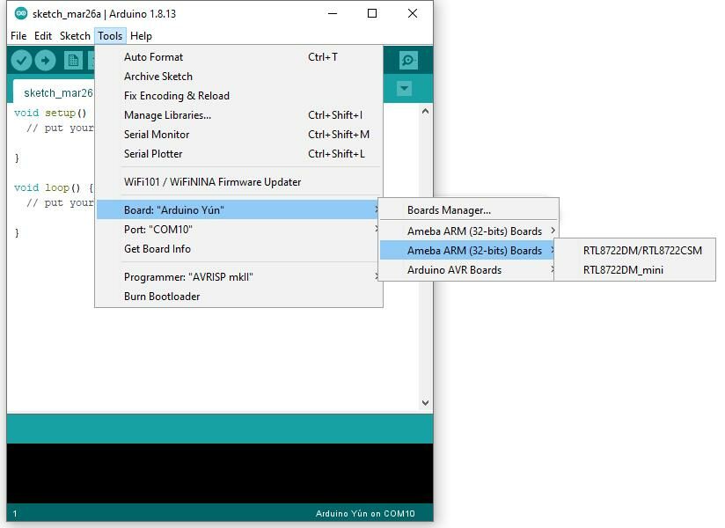Pick the RTL8722DM/RTL8722CSM board

tap(642, 251)
